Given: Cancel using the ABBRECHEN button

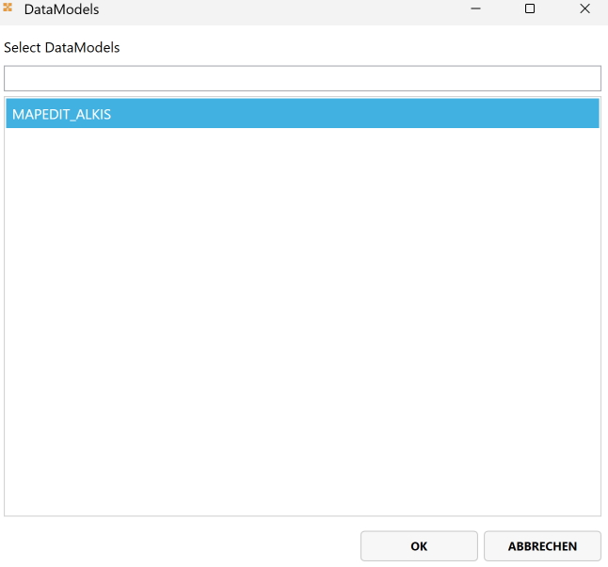Looking at the screenshot, I should [x=542, y=546].
